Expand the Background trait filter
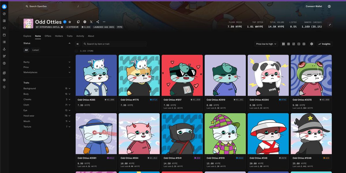Image resolution: width=346 pixels, height=173 pixels. pyautogui.click(x=47, y=89)
